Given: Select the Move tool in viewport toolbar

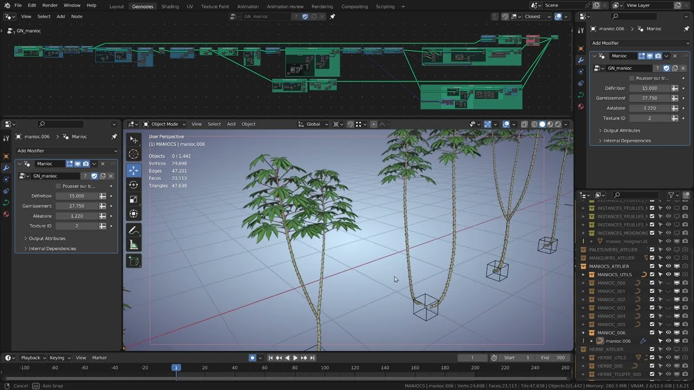Looking at the screenshot, I should 133,170.
